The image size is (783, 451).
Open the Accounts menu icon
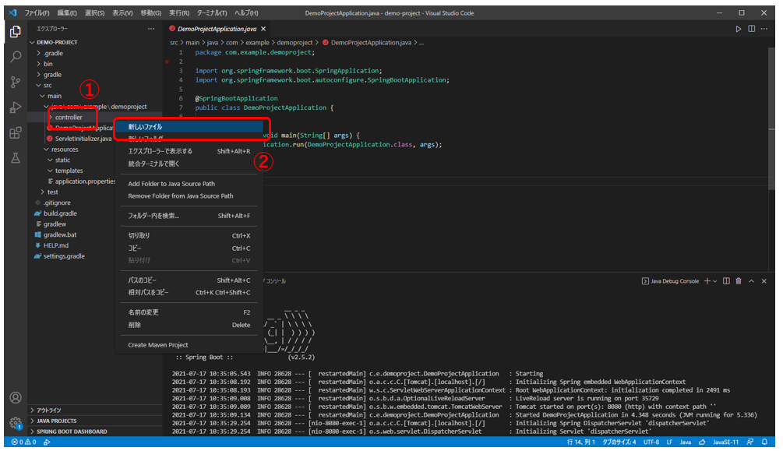(16, 397)
